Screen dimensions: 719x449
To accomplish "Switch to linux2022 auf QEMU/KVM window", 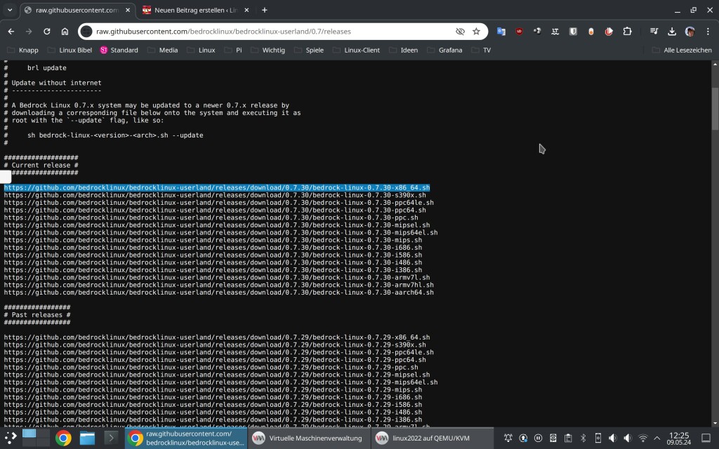I will (433, 438).
